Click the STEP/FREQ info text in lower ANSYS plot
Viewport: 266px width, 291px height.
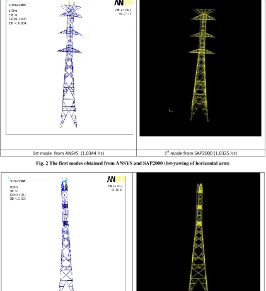coord(18,193)
